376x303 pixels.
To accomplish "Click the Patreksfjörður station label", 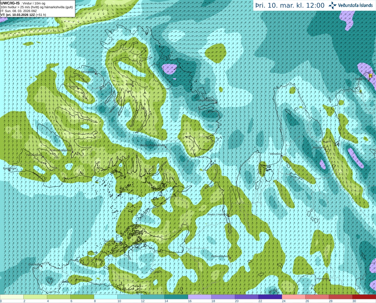I will point(34,155).
